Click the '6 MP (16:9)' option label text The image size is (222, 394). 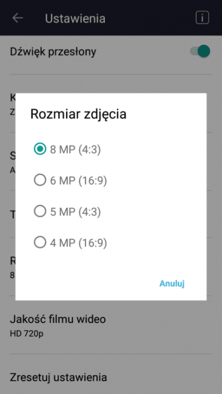pyautogui.click(x=78, y=181)
